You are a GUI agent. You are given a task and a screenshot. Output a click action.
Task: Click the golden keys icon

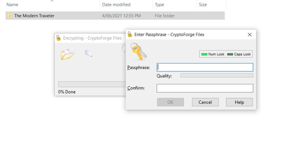pos(138,51)
